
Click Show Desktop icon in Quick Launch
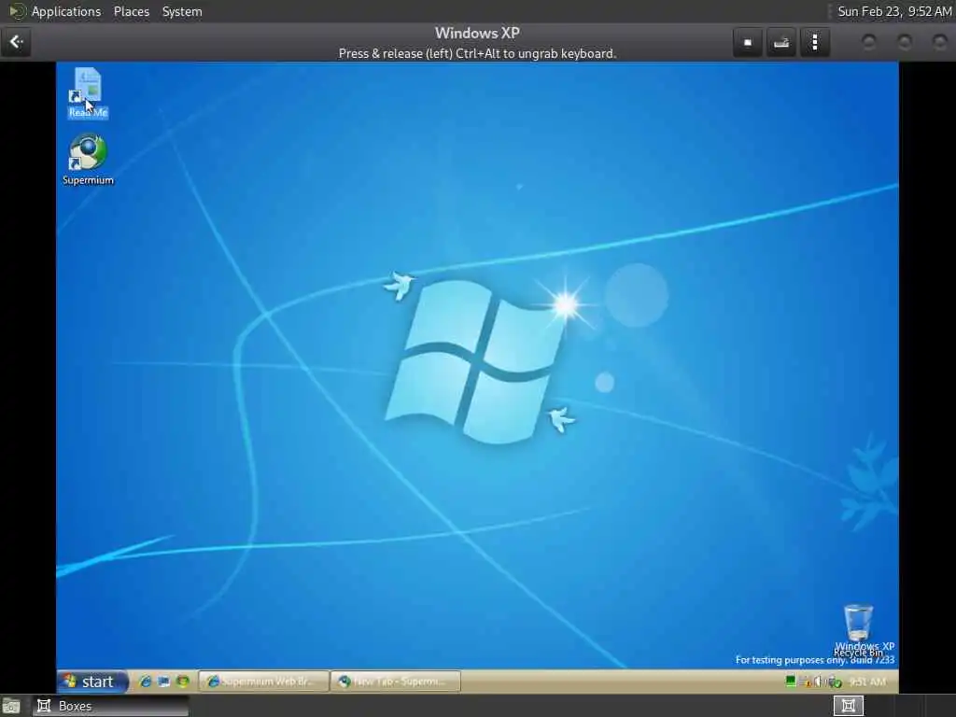(x=164, y=682)
